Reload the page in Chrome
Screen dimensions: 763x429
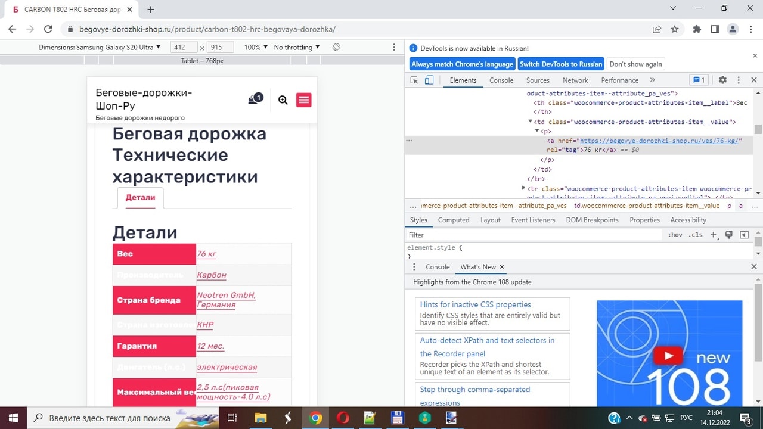point(48,29)
